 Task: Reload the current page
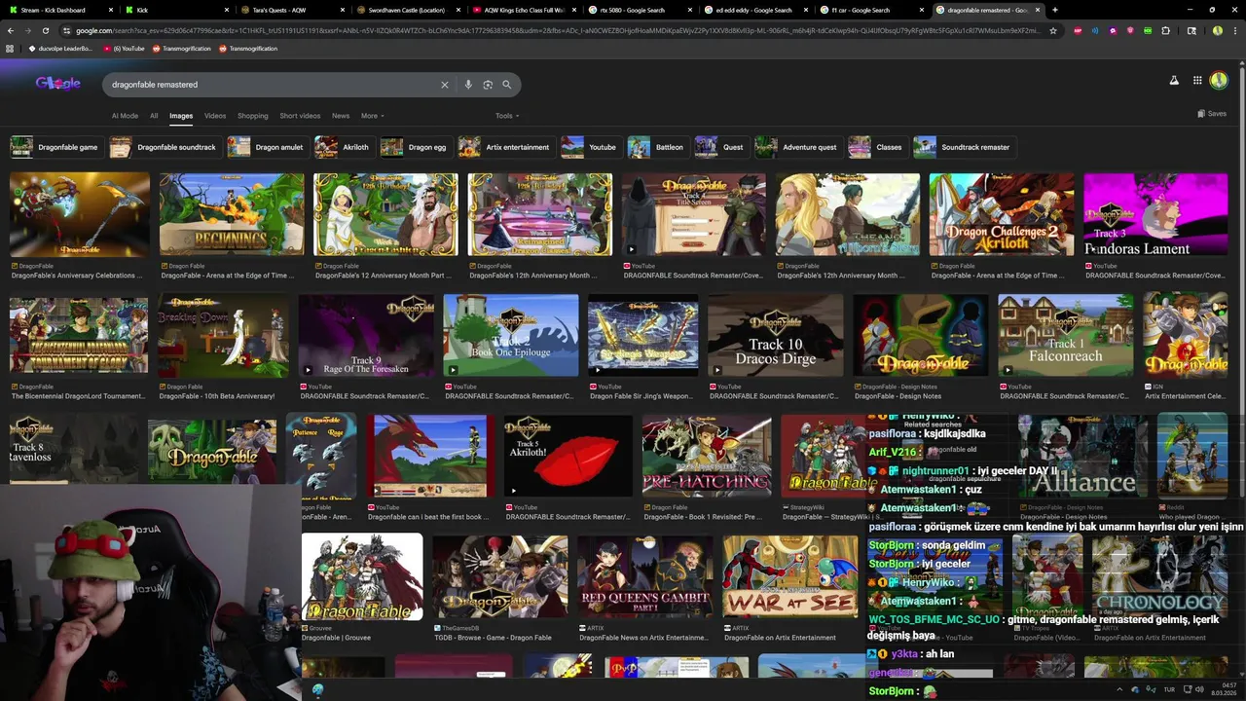(47, 30)
